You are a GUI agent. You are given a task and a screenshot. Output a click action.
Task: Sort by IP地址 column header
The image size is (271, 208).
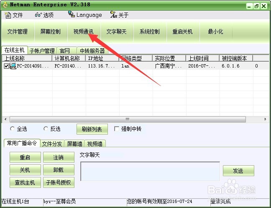[102, 58]
